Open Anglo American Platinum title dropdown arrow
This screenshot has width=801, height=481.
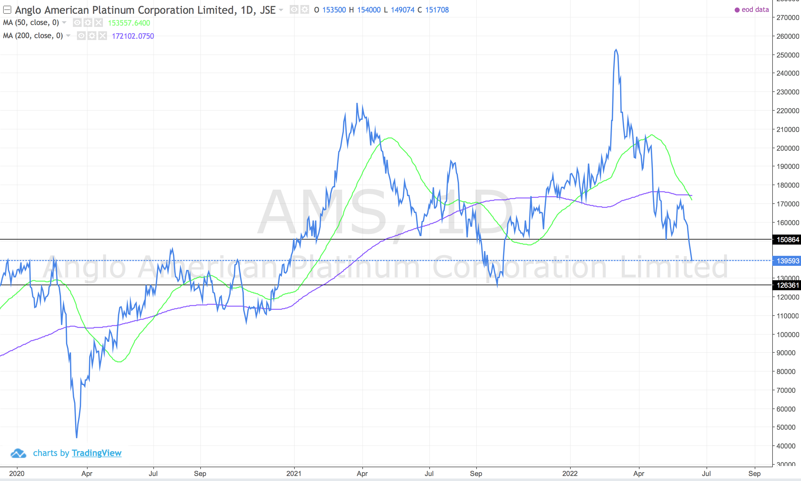point(281,10)
